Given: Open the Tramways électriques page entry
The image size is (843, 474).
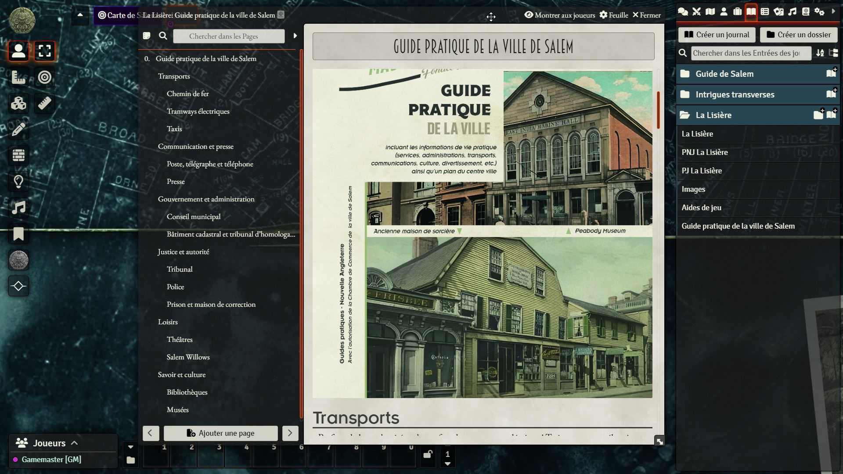Looking at the screenshot, I should pyautogui.click(x=198, y=111).
